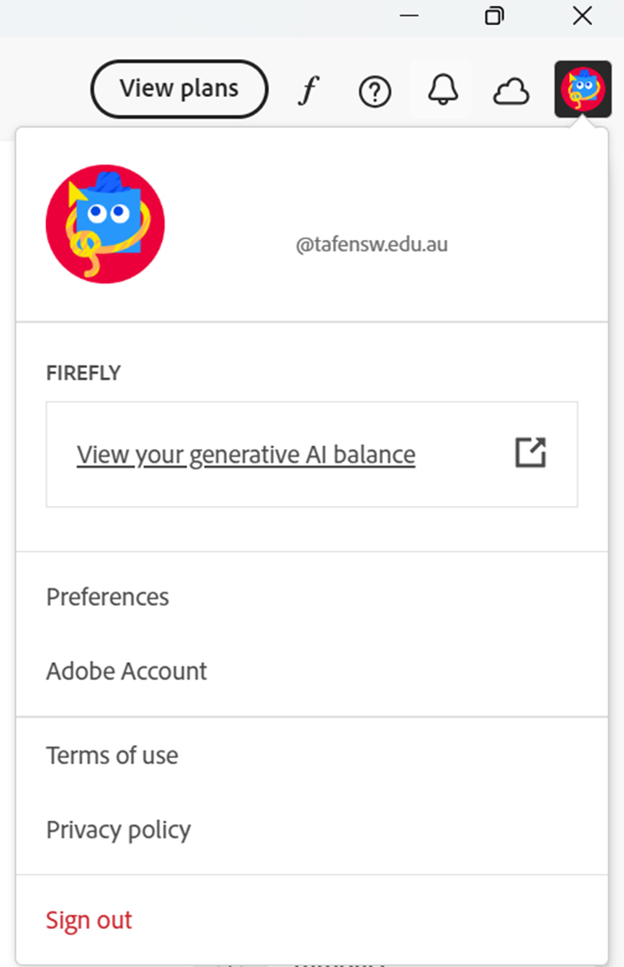
Task: Click the tafensw.edu.au email address
Action: pos(372,245)
